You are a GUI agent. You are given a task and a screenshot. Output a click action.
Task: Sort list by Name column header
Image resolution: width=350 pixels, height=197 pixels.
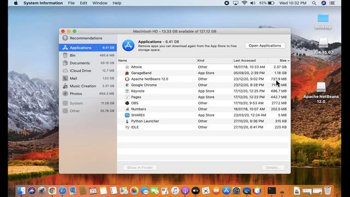tap(122, 61)
